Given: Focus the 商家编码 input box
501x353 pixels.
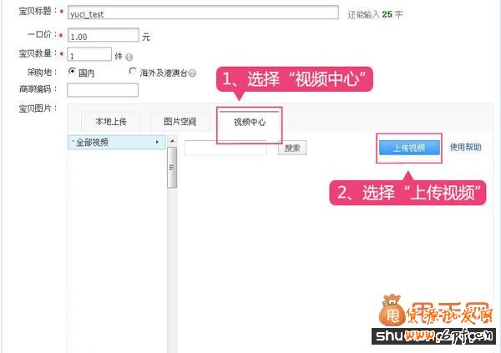Looking at the screenshot, I should click(102, 89).
